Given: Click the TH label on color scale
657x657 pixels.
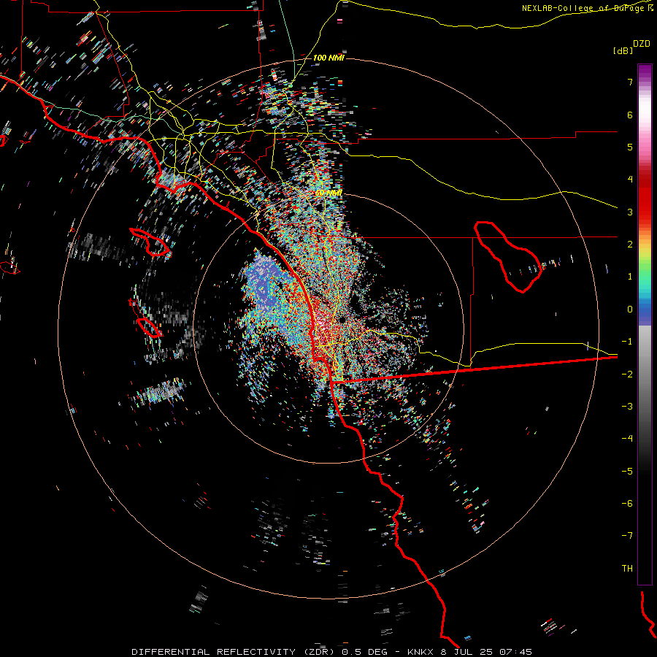Looking at the screenshot, I should (627, 568).
